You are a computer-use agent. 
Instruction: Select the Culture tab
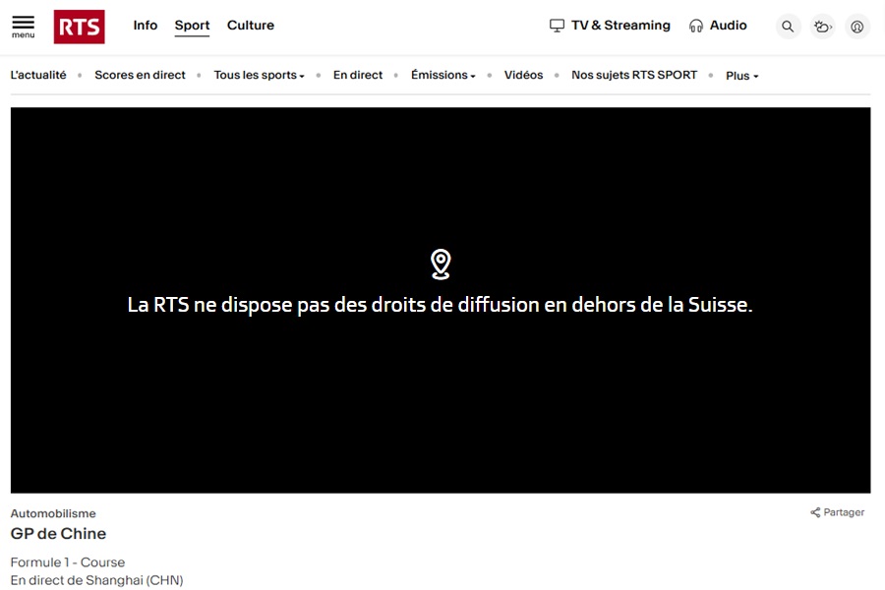250,26
